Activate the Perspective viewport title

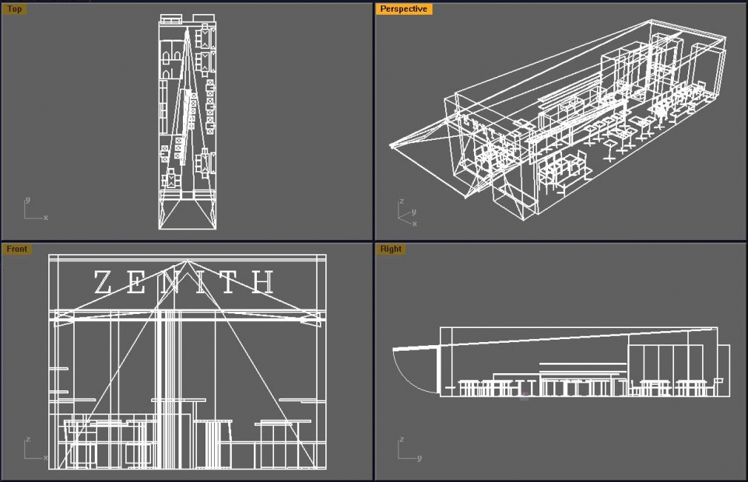(403, 9)
